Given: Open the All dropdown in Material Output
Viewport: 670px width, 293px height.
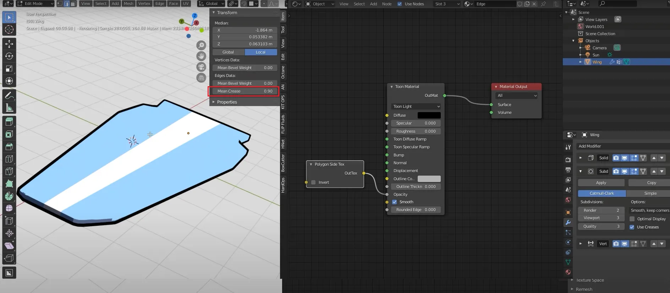Looking at the screenshot, I should 517,95.
